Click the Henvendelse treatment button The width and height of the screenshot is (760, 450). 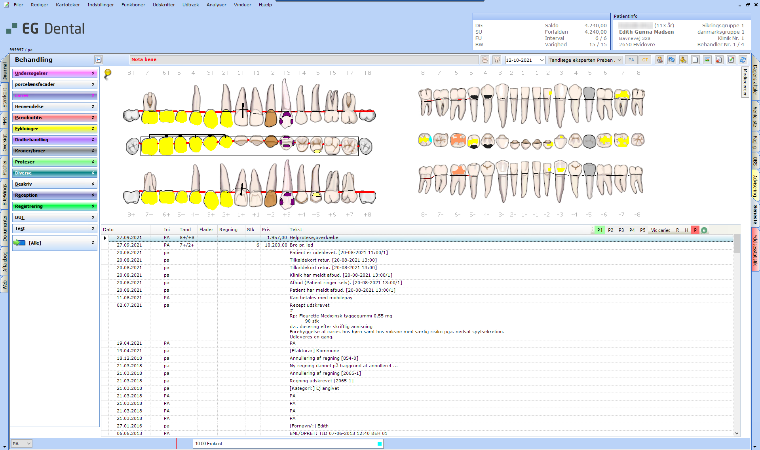pos(55,106)
